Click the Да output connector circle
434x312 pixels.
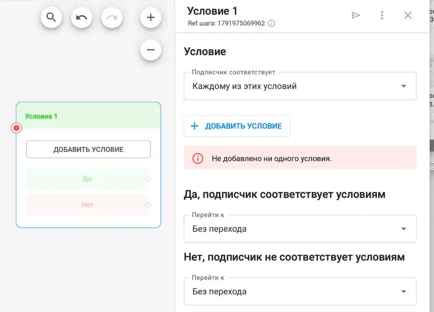(148, 179)
